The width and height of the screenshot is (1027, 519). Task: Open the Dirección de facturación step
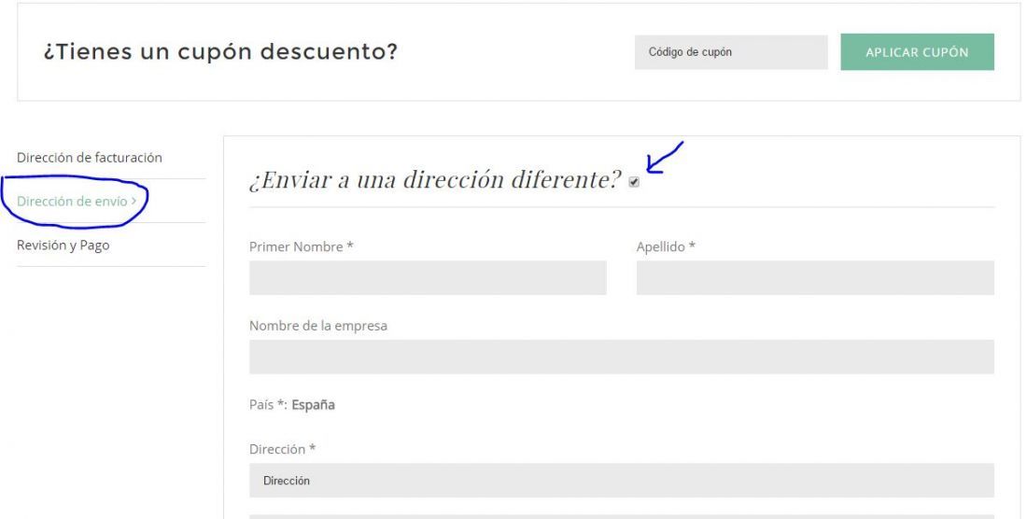[x=89, y=158]
